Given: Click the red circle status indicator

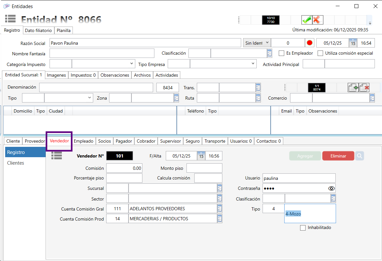Looking at the screenshot, I should coord(310,43).
